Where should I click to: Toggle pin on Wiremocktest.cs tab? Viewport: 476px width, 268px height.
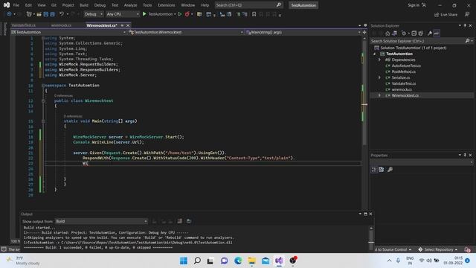(122, 25)
